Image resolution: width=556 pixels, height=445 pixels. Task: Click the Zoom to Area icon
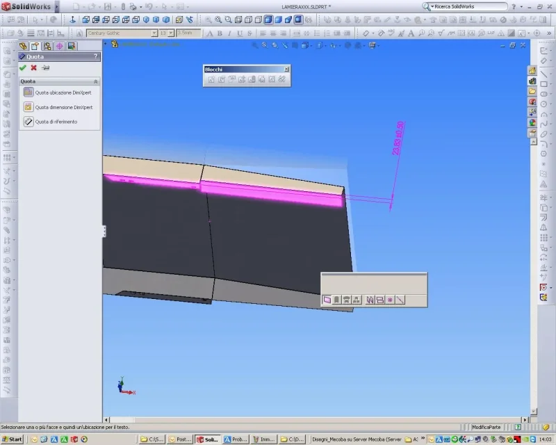228,19
